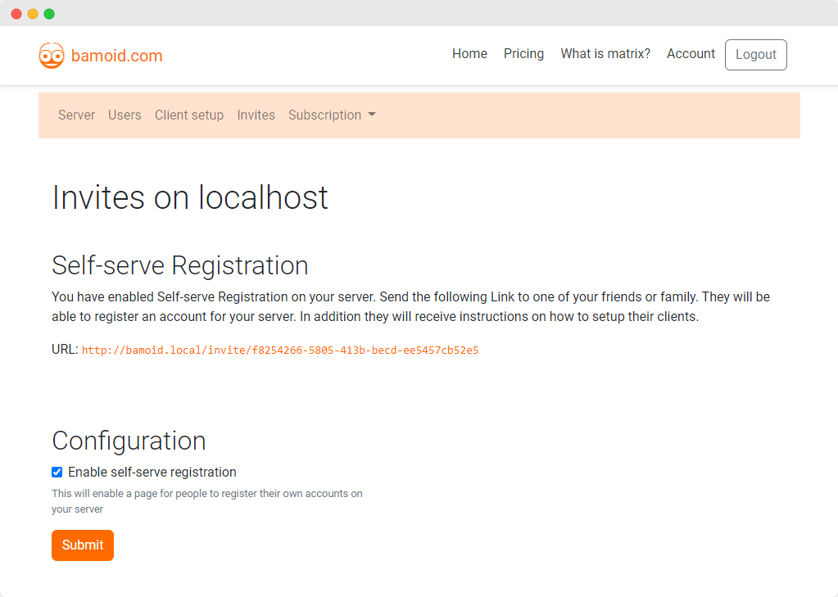The height and width of the screenshot is (597, 838).
Task: Log out using the Logout button
Action: (756, 55)
